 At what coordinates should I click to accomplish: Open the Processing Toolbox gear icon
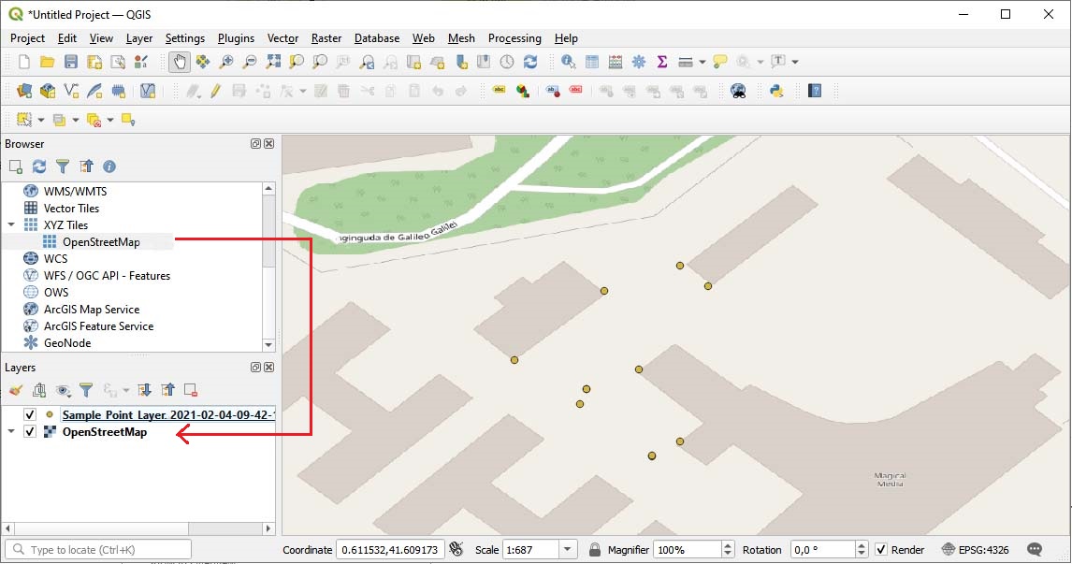point(639,62)
